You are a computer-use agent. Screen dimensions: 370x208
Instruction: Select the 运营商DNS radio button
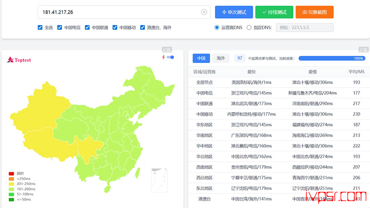[x=217, y=27]
